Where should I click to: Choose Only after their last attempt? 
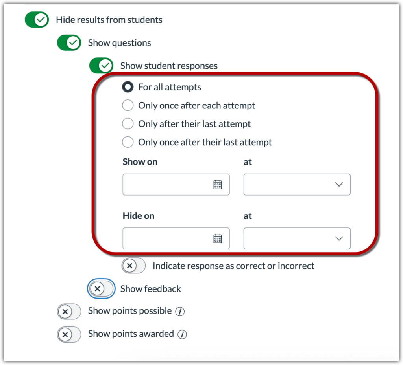128,124
